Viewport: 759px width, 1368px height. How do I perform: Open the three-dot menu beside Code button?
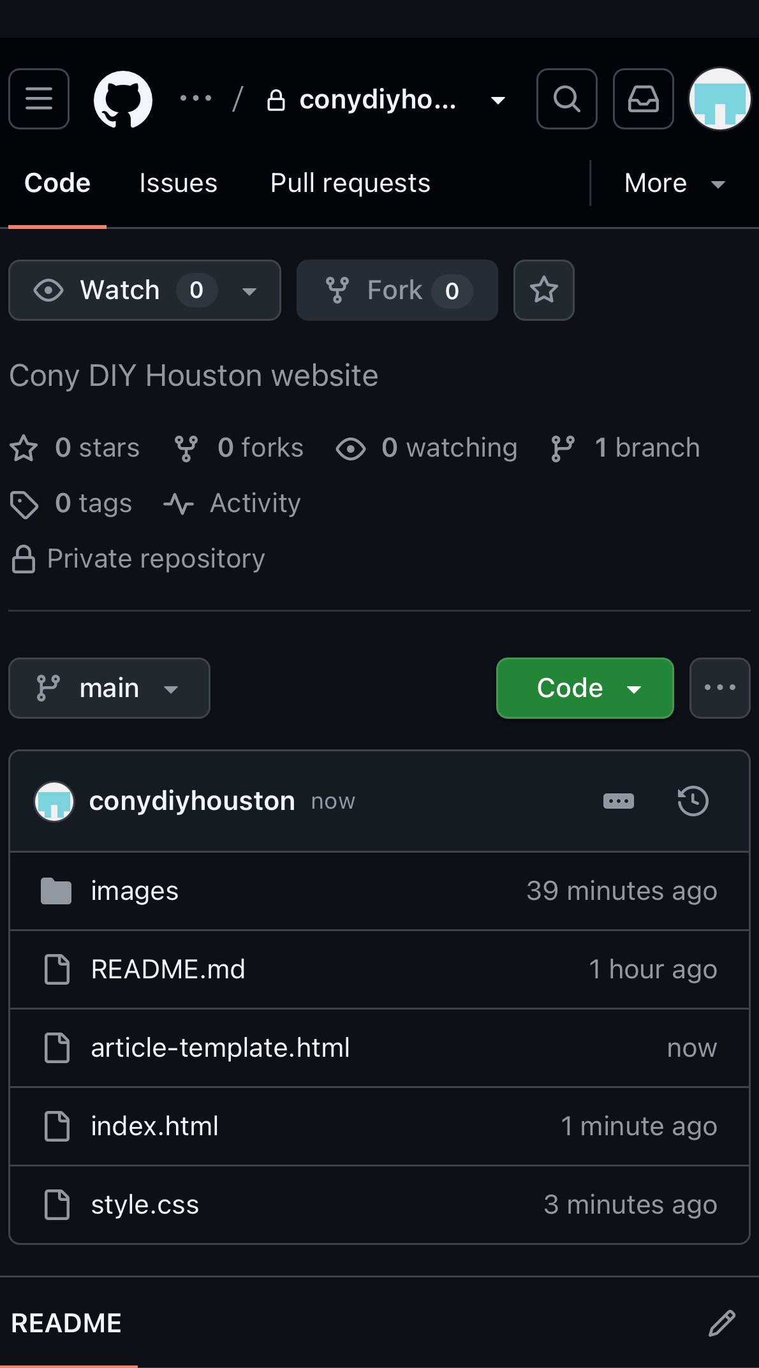point(720,688)
